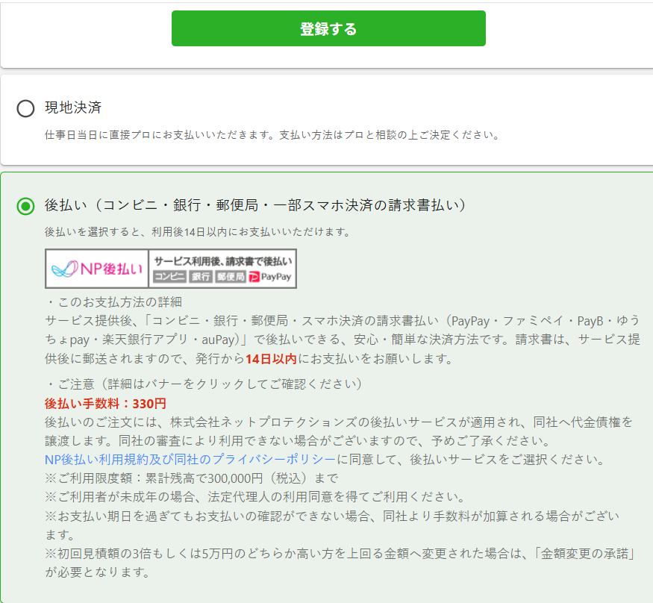The width and height of the screenshot is (653, 603).
Task: Click the NP後払い logo in banner
Action: (x=97, y=269)
